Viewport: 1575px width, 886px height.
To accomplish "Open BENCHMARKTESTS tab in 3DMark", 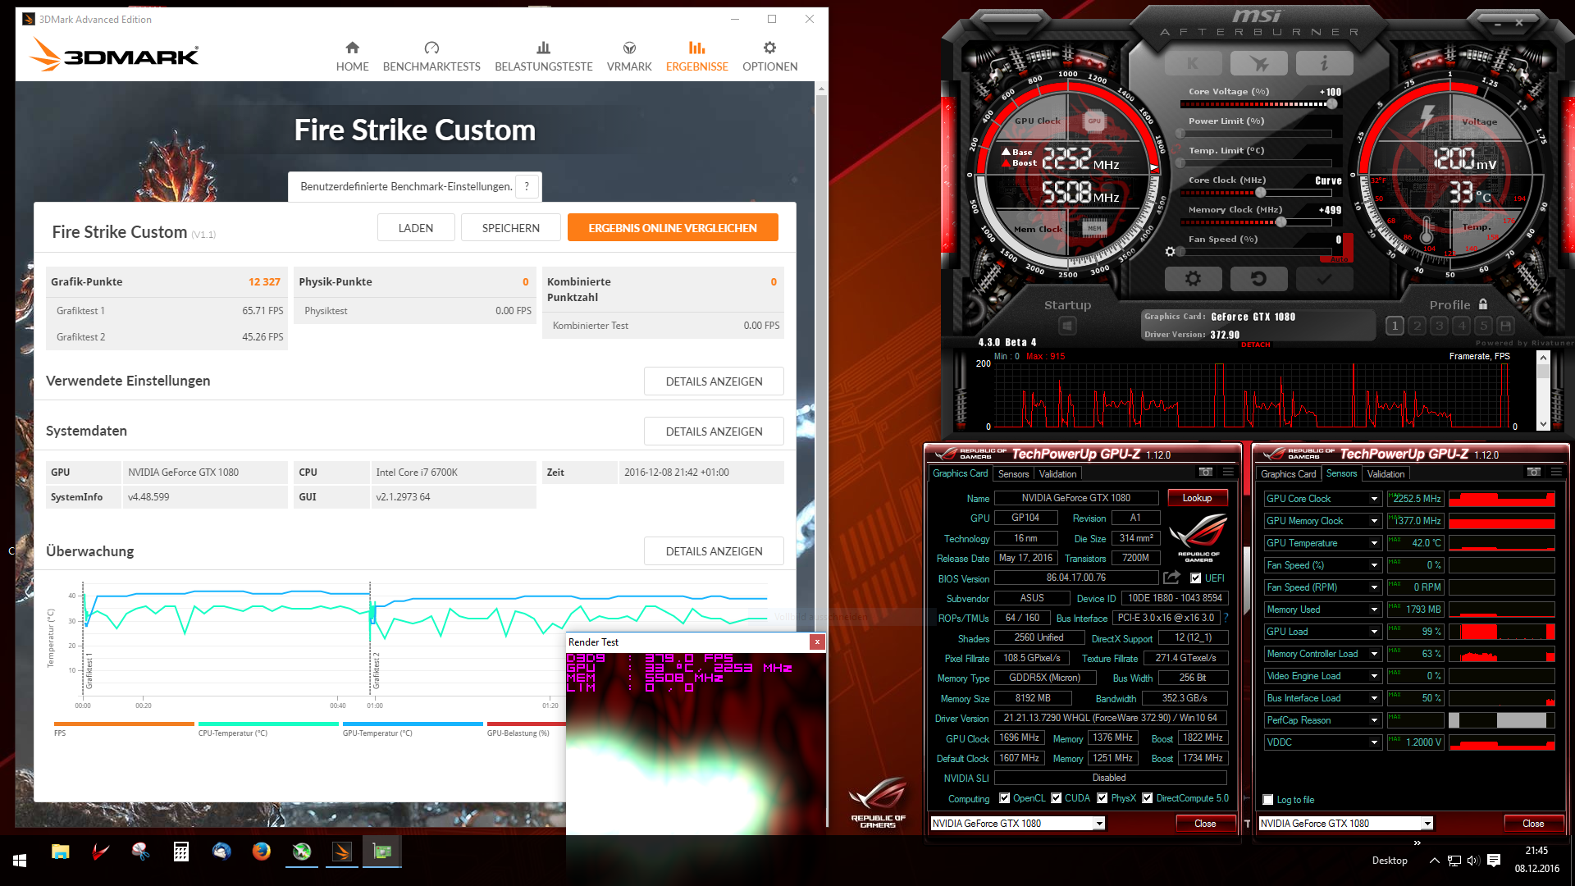I will pyautogui.click(x=431, y=57).
